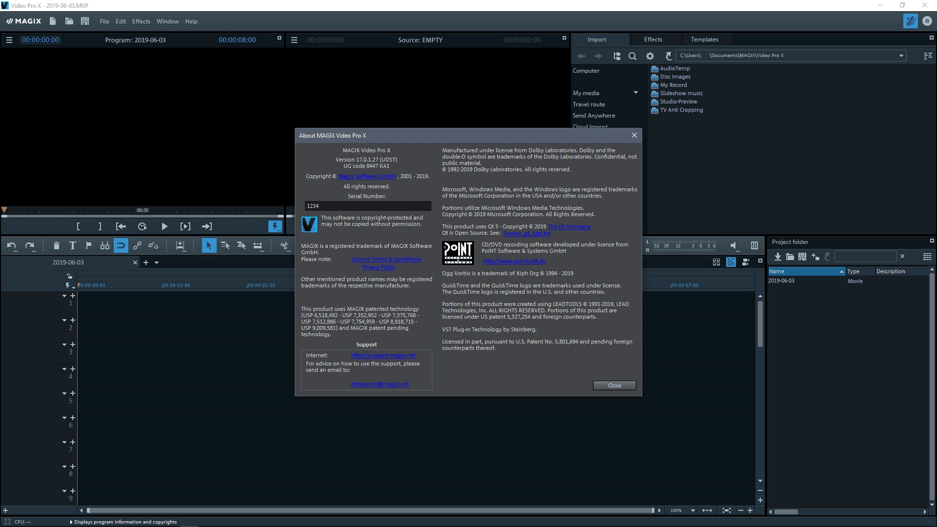Start playback in the program monitor
The width and height of the screenshot is (937, 527).
tap(164, 226)
